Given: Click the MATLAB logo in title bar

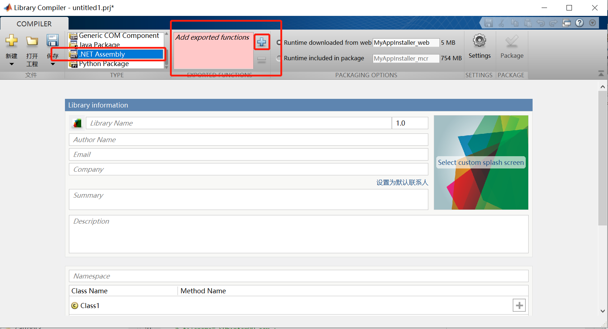Looking at the screenshot, I should (x=8, y=7).
